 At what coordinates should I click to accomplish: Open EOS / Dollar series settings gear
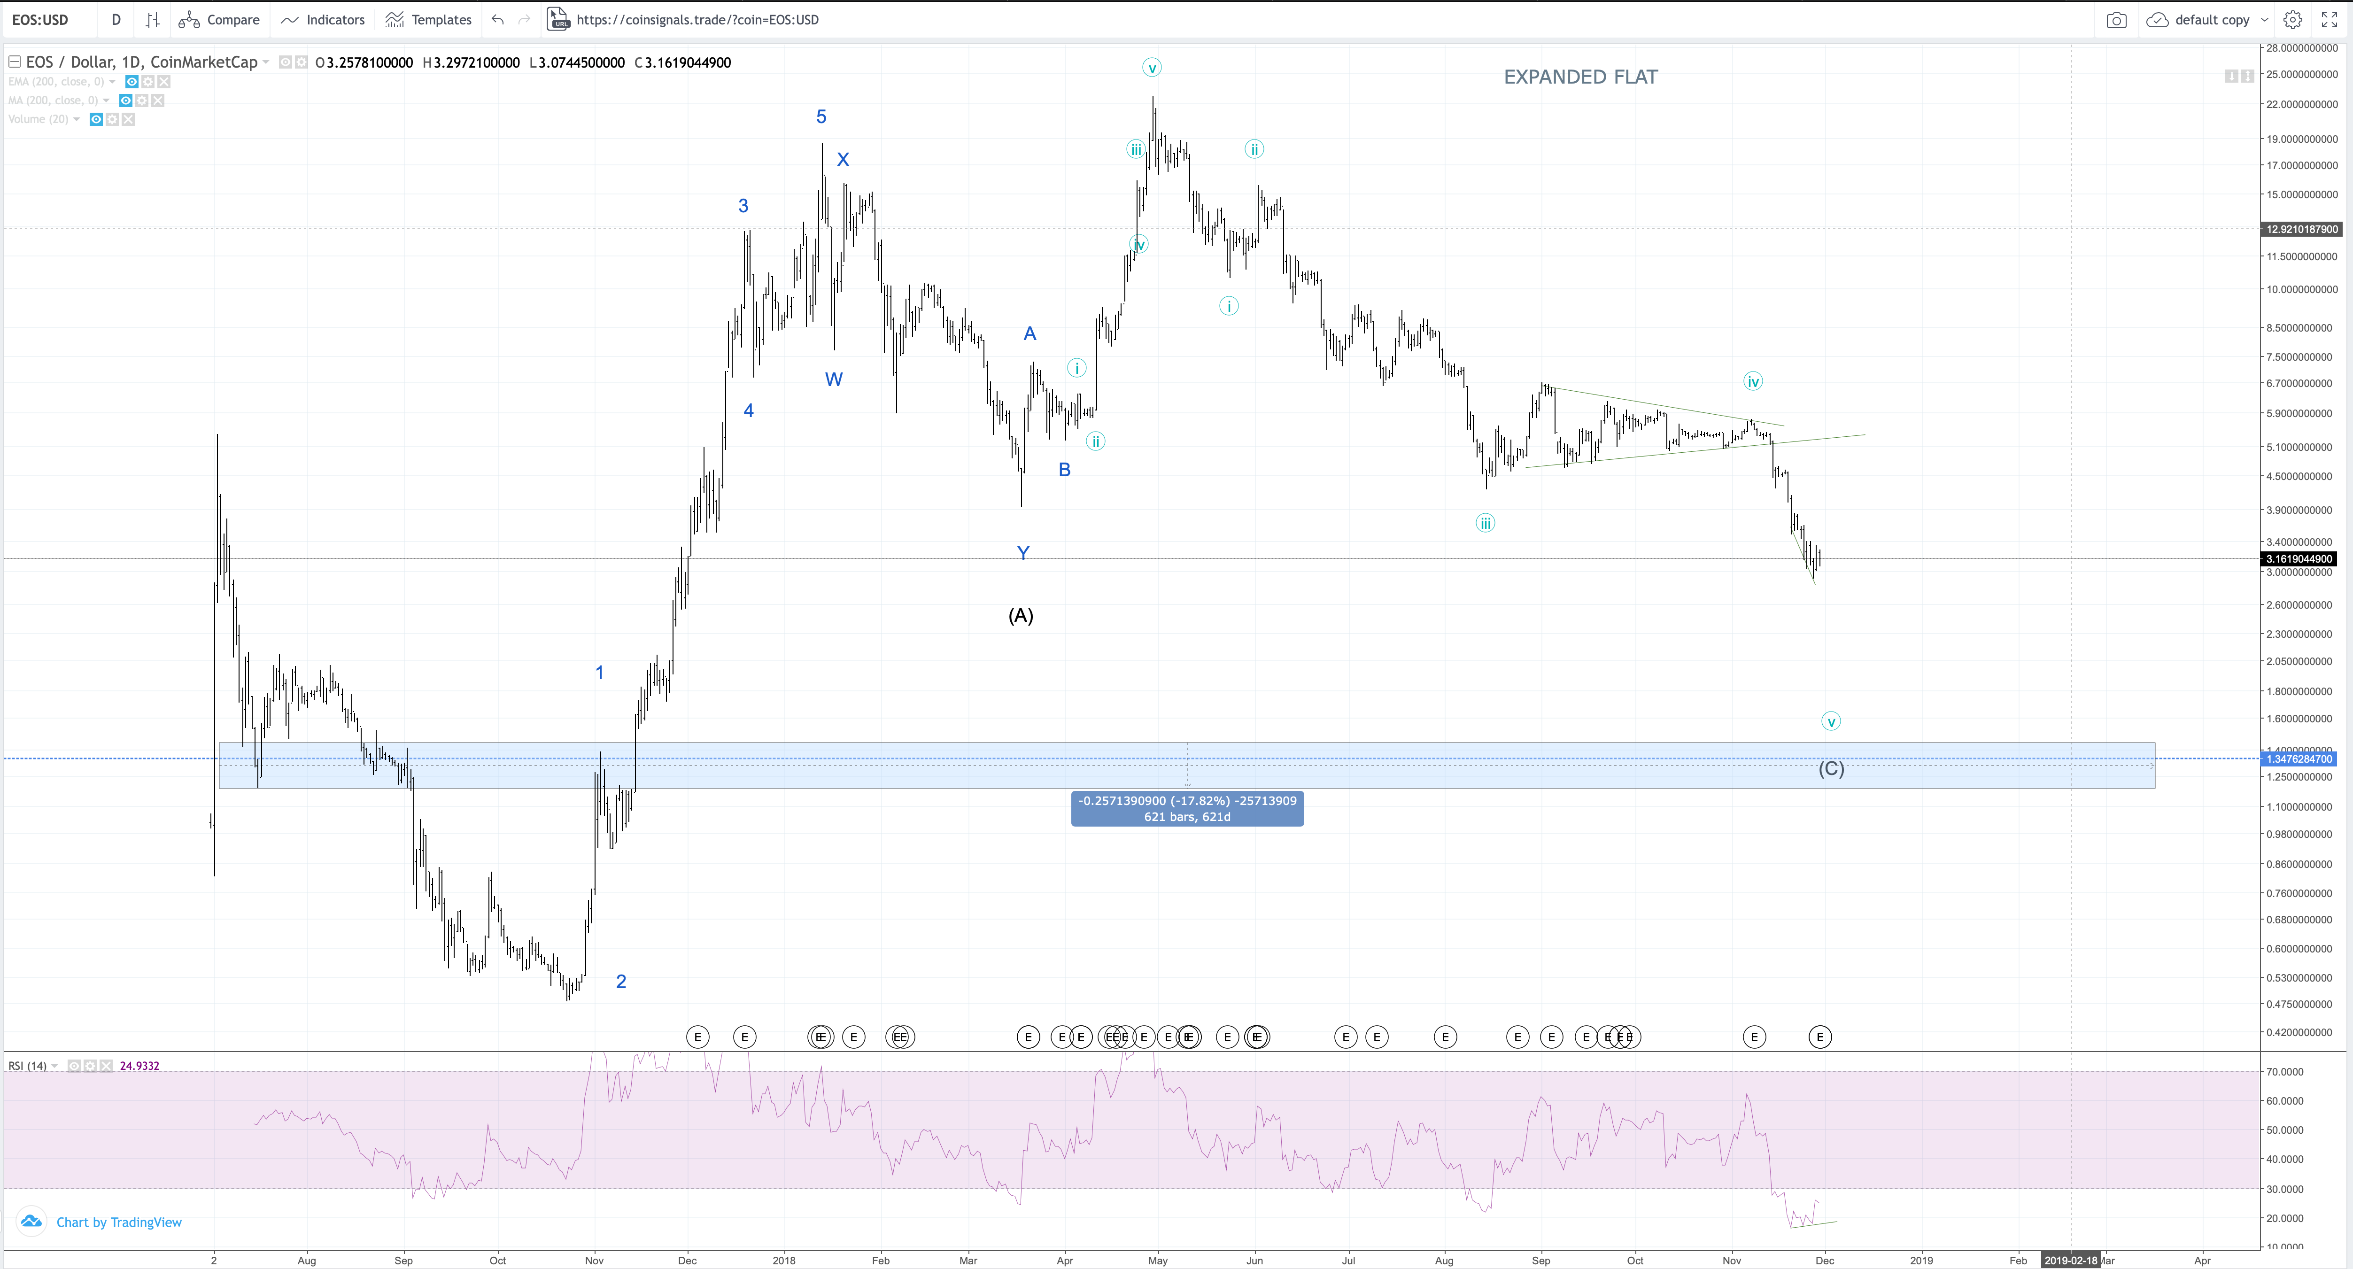[x=301, y=62]
